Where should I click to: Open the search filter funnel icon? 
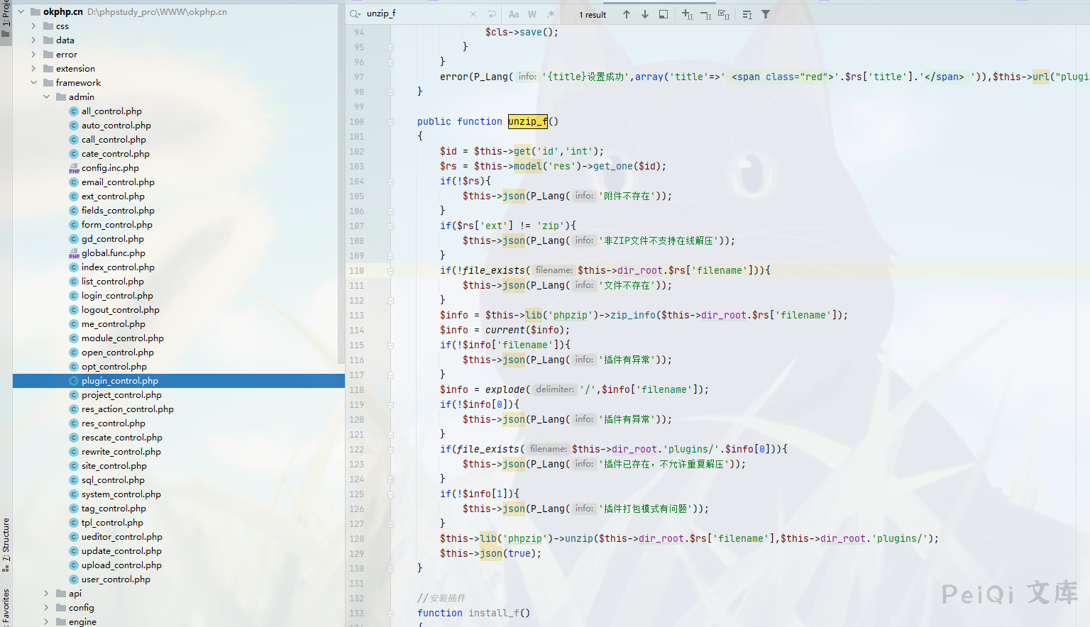tap(766, 14)
